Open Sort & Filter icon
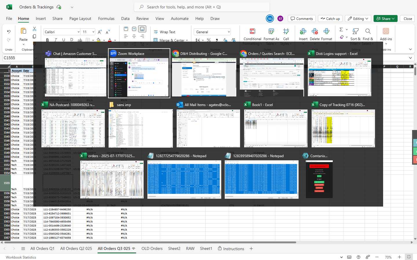 356,31
